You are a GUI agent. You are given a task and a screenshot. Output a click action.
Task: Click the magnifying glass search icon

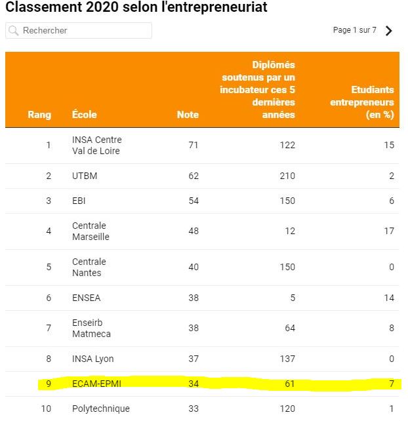[x=13, y=31]
